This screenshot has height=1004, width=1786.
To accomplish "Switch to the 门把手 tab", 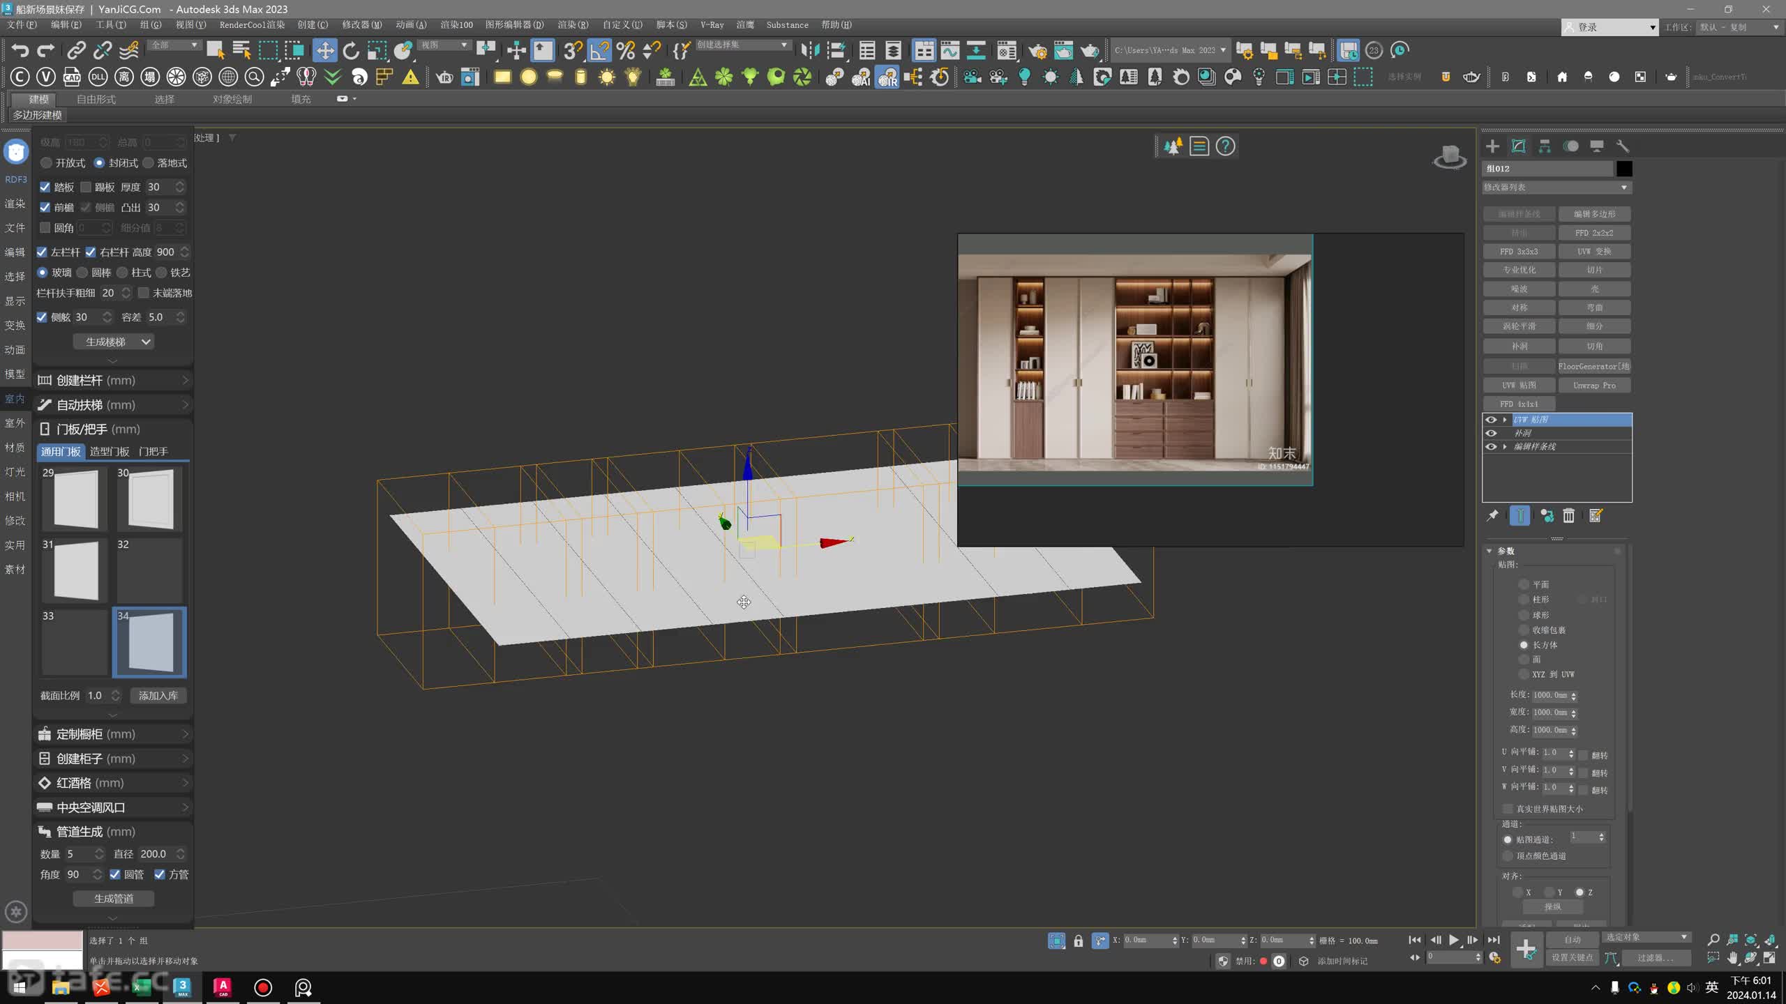I will [153, 452].
